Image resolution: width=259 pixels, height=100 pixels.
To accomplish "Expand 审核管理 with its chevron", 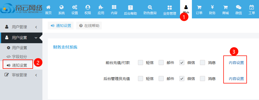I will coord(36,75).
